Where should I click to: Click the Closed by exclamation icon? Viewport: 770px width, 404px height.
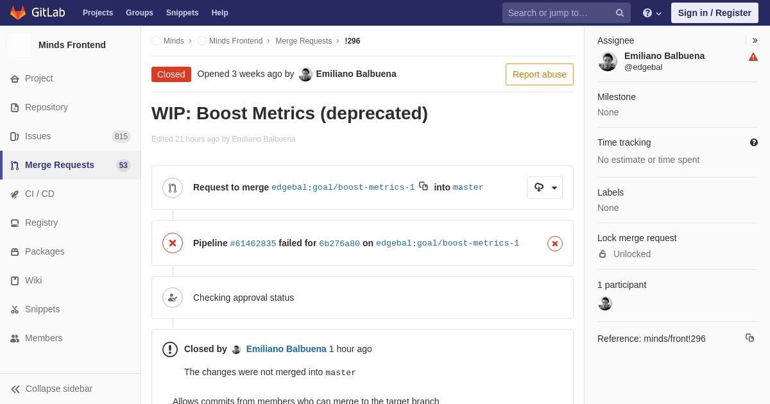click(x=170, y=349)
